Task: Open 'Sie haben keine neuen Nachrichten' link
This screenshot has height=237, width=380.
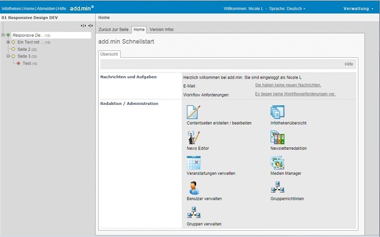Action: click(x=288, y=85)
